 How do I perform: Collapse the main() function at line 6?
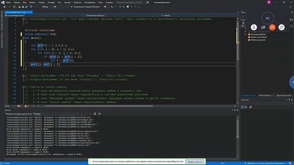pos(23,38)
